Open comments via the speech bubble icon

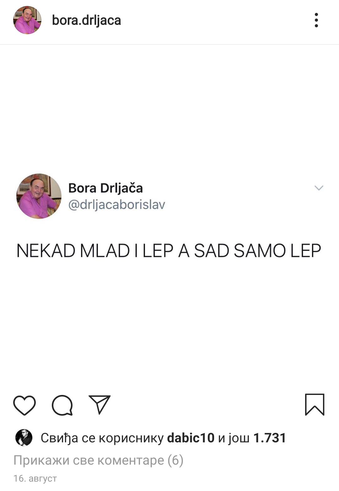tap(62, 405)
